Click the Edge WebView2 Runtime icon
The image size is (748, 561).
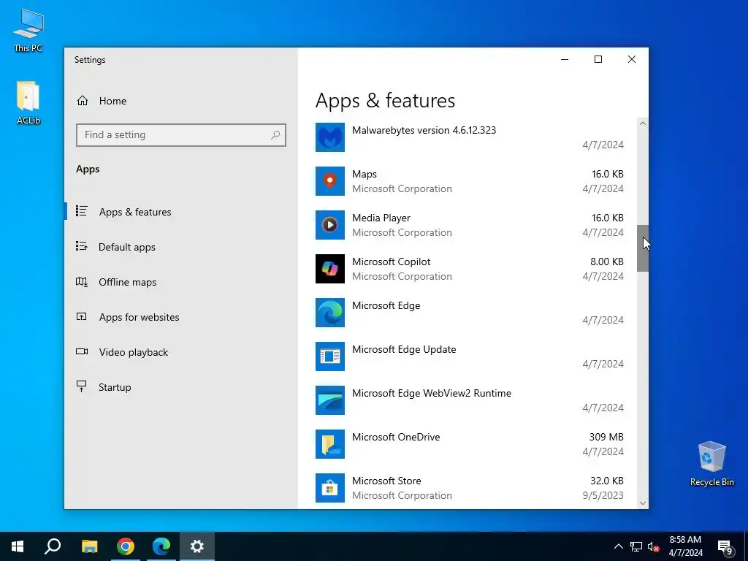click(x=329, y=401)
